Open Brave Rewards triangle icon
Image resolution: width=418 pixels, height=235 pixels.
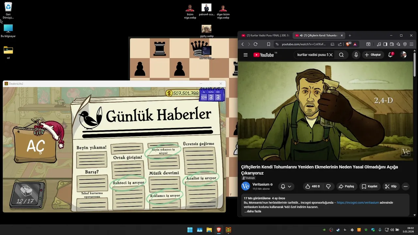pos(355,44)
